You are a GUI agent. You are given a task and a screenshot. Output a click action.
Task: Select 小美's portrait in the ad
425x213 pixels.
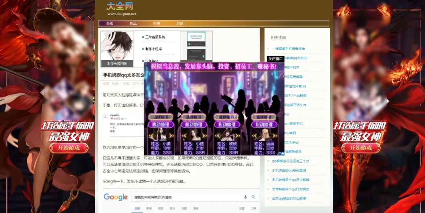[161, 134]
